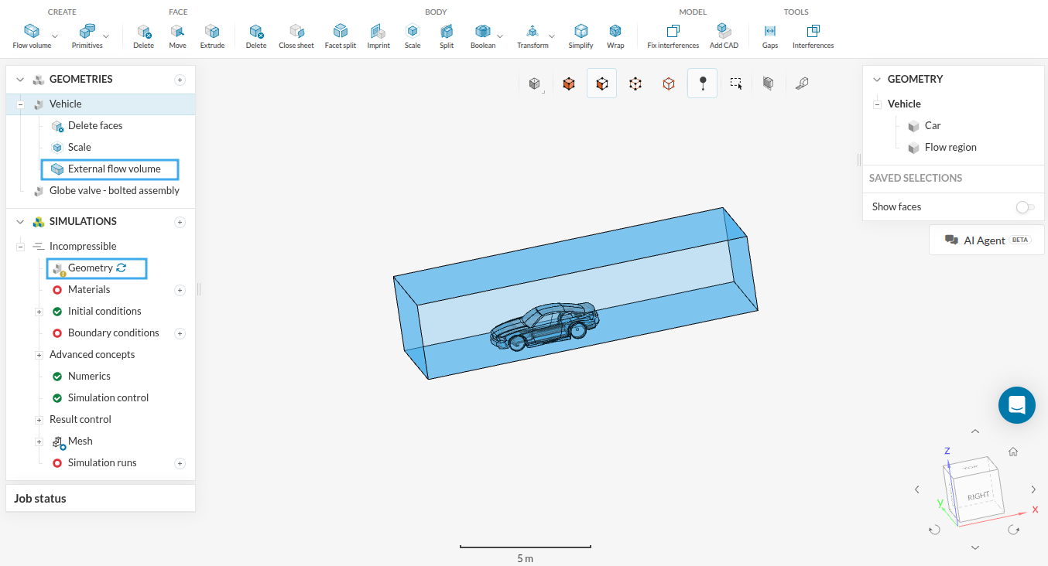Collapse the GEOMETRIES panel chevron
This screenshot has height=566, width=1048.
(x=21, y=80)
